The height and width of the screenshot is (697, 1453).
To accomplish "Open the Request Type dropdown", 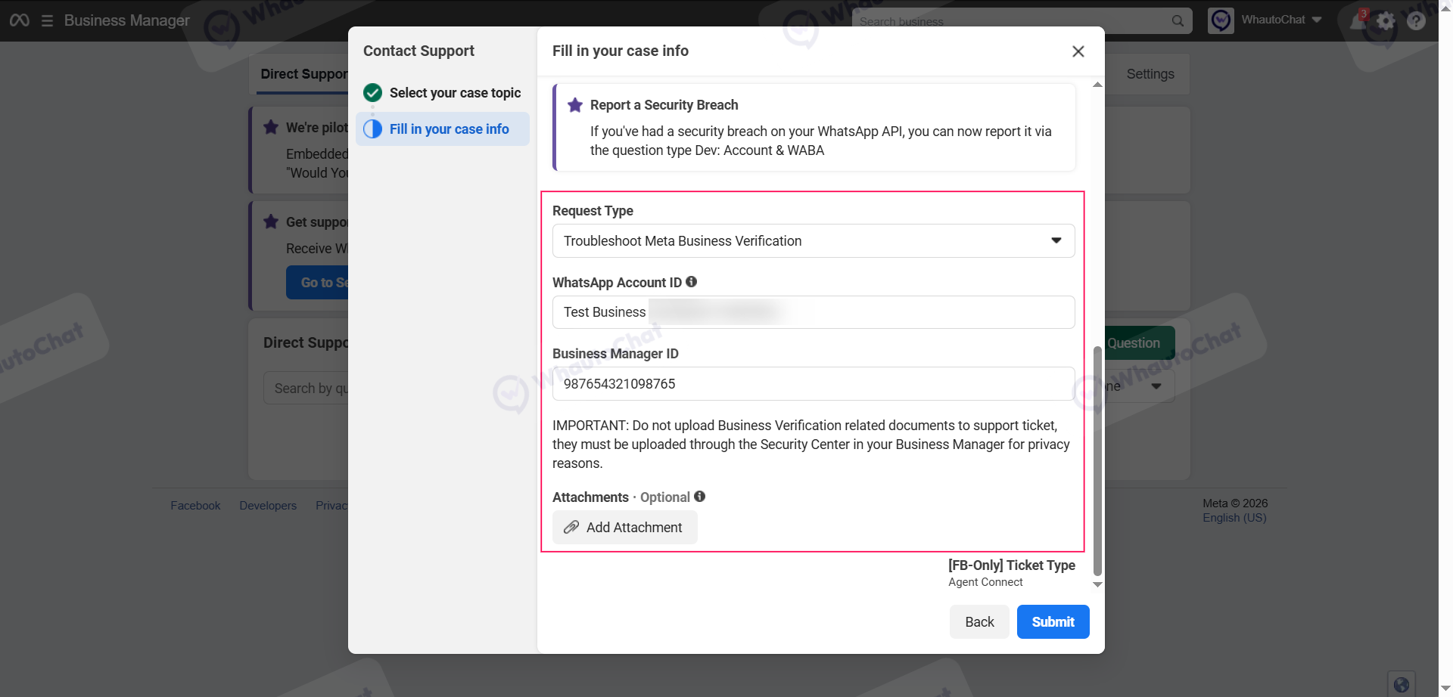I will click(814, 241).
